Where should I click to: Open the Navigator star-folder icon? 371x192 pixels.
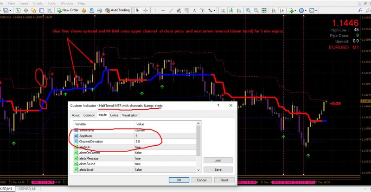click(x=33, y=10)
